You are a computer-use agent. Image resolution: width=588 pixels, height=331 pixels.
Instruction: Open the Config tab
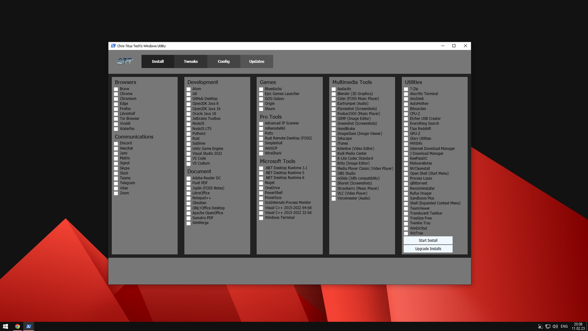click(x=223, y=61)
